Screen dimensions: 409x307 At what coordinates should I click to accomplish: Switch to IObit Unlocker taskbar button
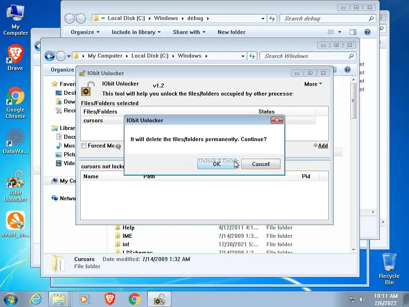(x=159, y=299)
